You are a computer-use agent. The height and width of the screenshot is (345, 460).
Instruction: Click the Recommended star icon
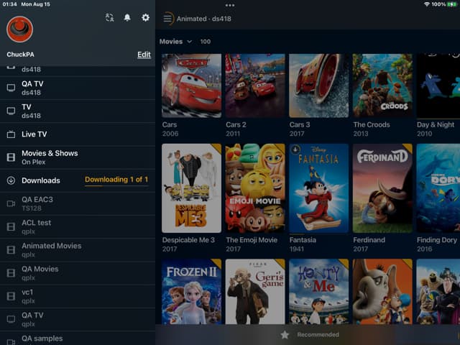pos(285,335)
